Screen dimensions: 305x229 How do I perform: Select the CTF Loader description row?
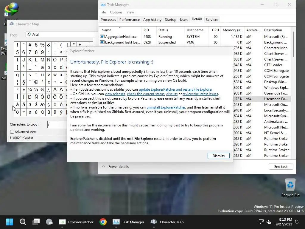[x=273, y=65]
